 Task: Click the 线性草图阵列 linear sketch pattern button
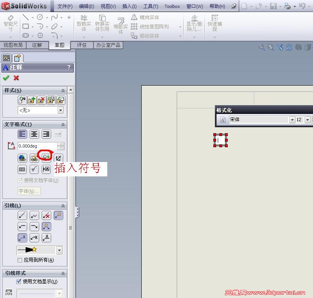(150, 26)
